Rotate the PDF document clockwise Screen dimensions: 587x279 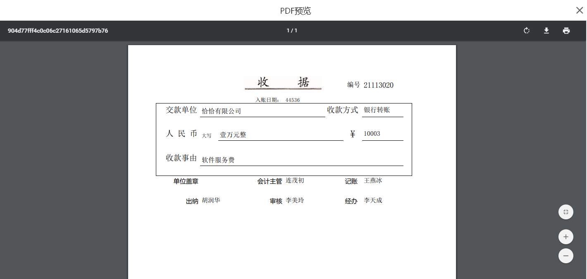(526, 31)
